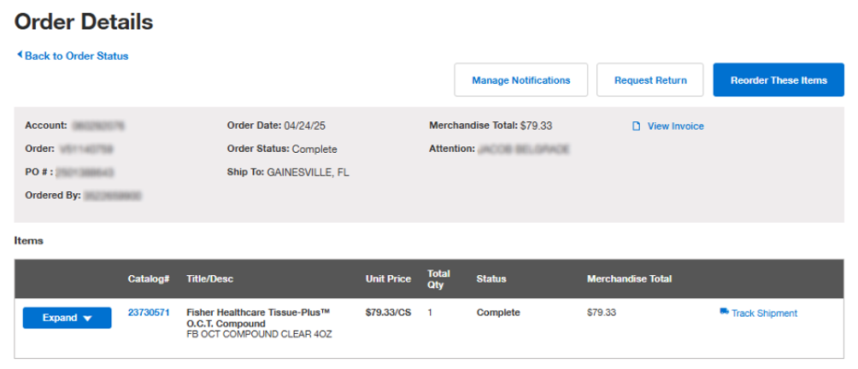
Task: Select the Unit Price column header
Action: 388,278
